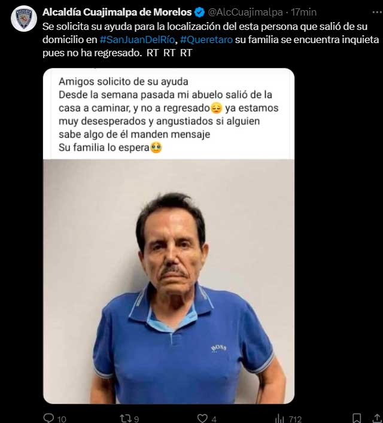Open the Alcaldía Cuajimalpa profile avatar

click(x=24, y=19)
